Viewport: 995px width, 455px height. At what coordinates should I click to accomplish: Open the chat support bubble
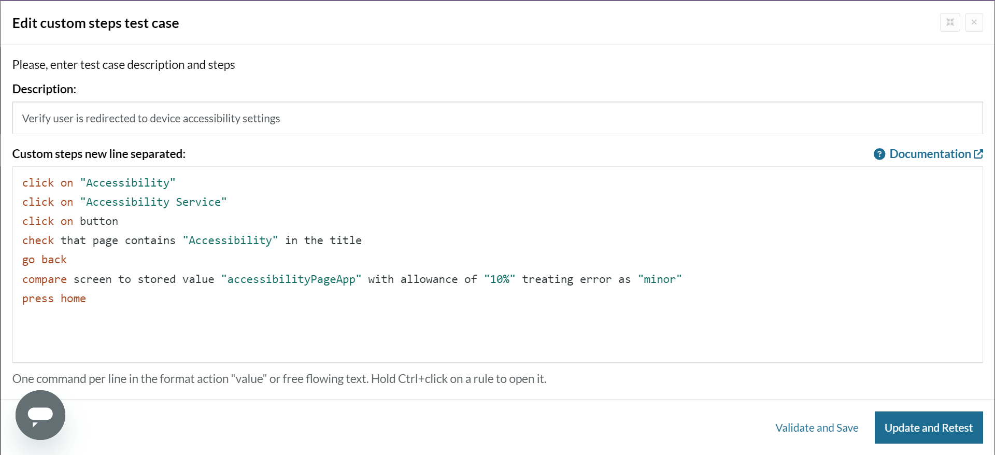40,415
